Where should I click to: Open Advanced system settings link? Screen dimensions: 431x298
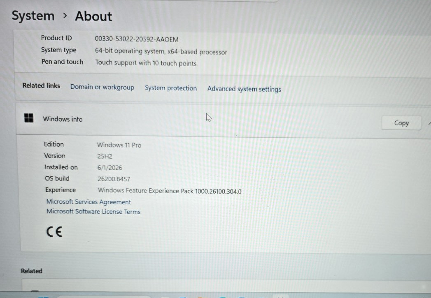tap(244, 89)
